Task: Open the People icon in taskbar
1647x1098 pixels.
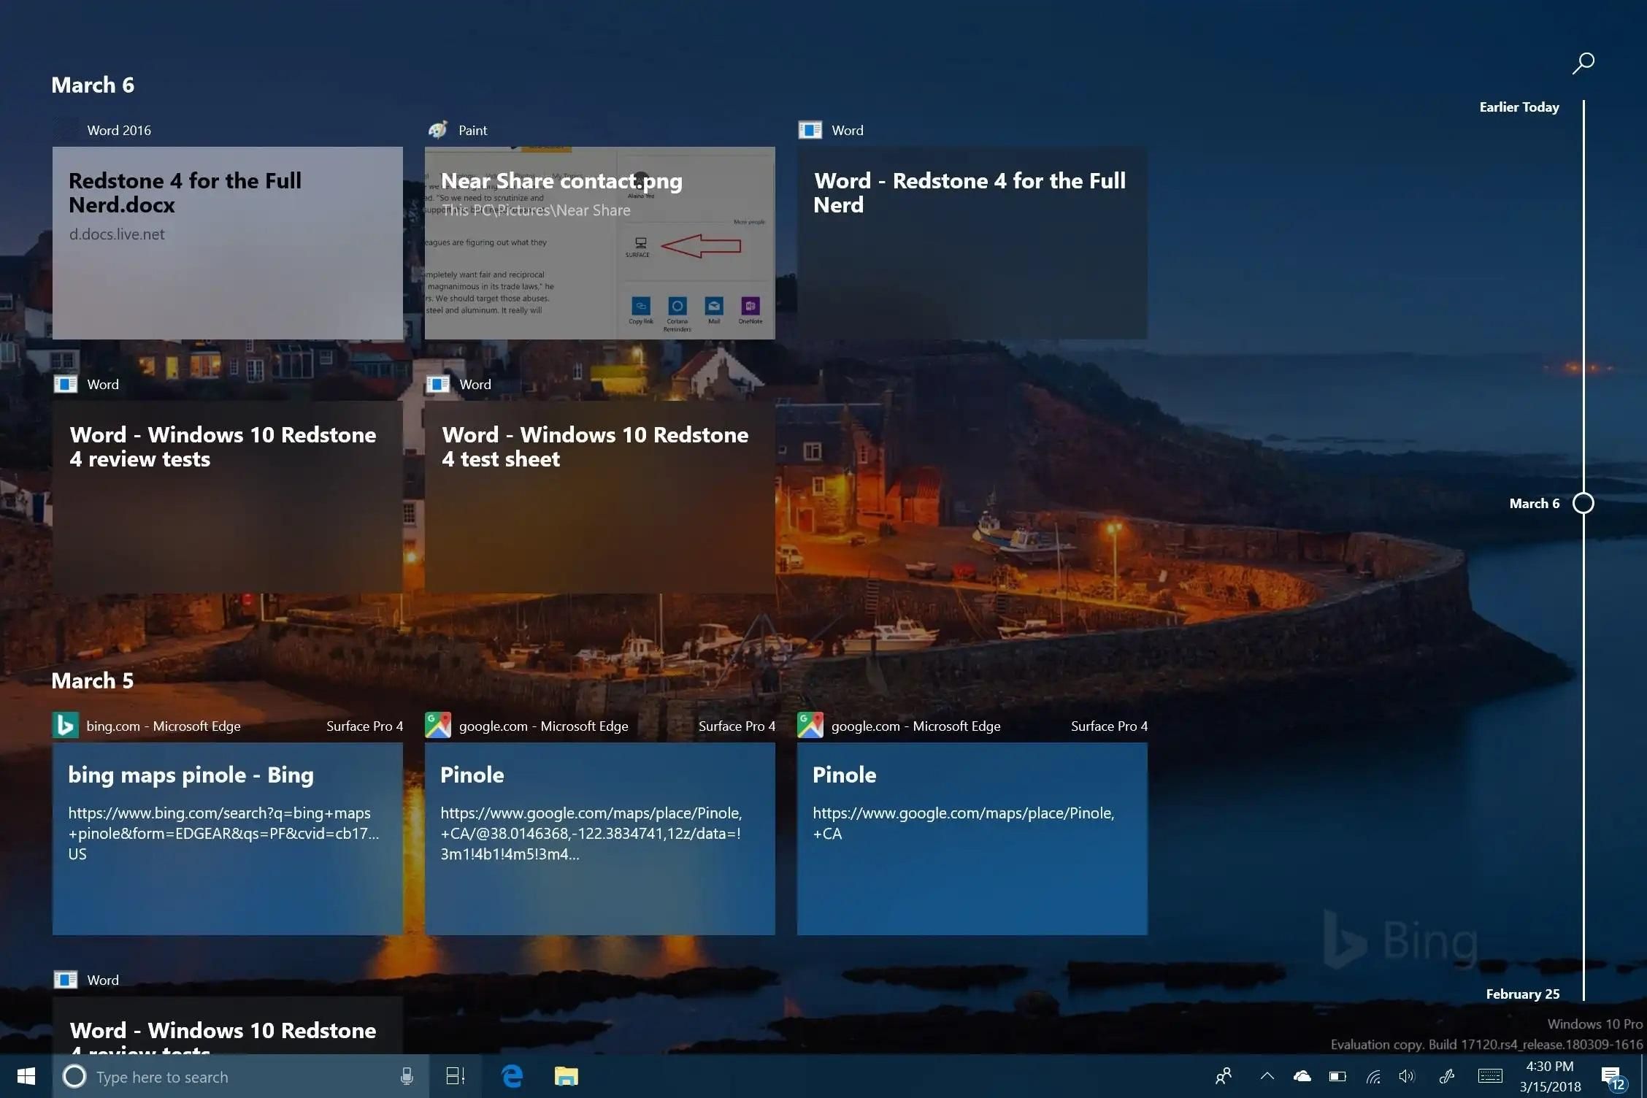Action: (1224, 1076)
